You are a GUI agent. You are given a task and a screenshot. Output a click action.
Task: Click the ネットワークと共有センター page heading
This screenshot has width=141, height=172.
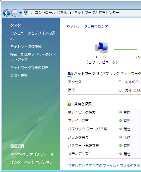pyautogui.click(x=89, y=26)
